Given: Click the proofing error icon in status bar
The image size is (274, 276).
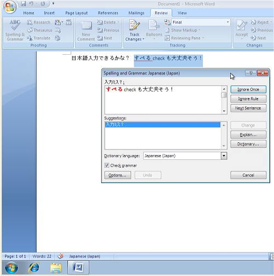Looking at the screenshot, I should [x=60, y=256].
